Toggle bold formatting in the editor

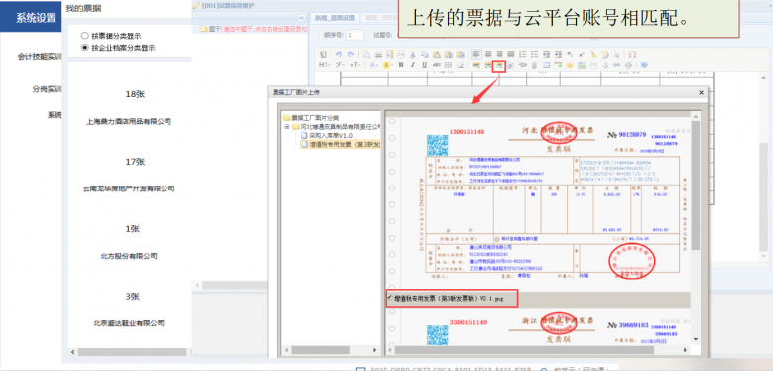click(401, 65)
